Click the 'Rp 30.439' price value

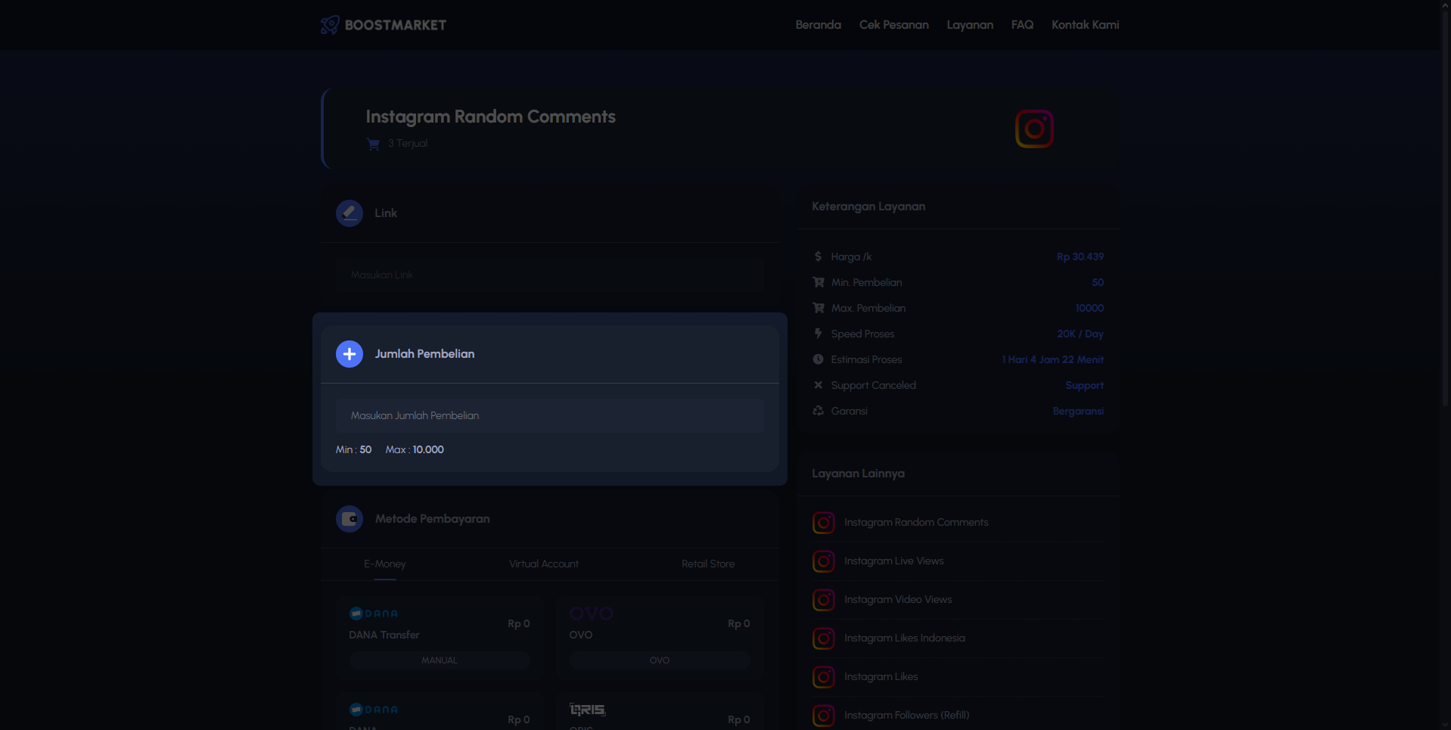pos(1080,256)
